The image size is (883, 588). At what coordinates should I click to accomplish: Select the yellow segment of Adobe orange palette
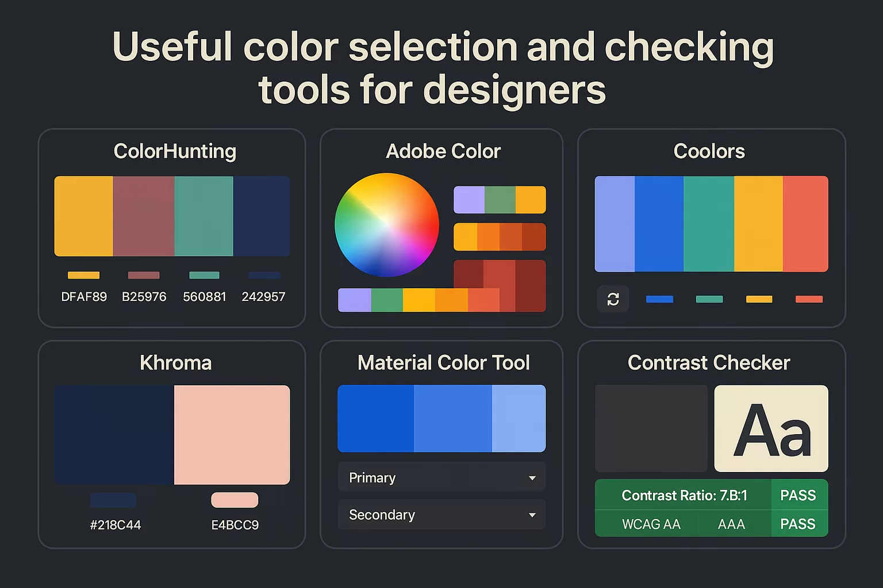(466, 237)
